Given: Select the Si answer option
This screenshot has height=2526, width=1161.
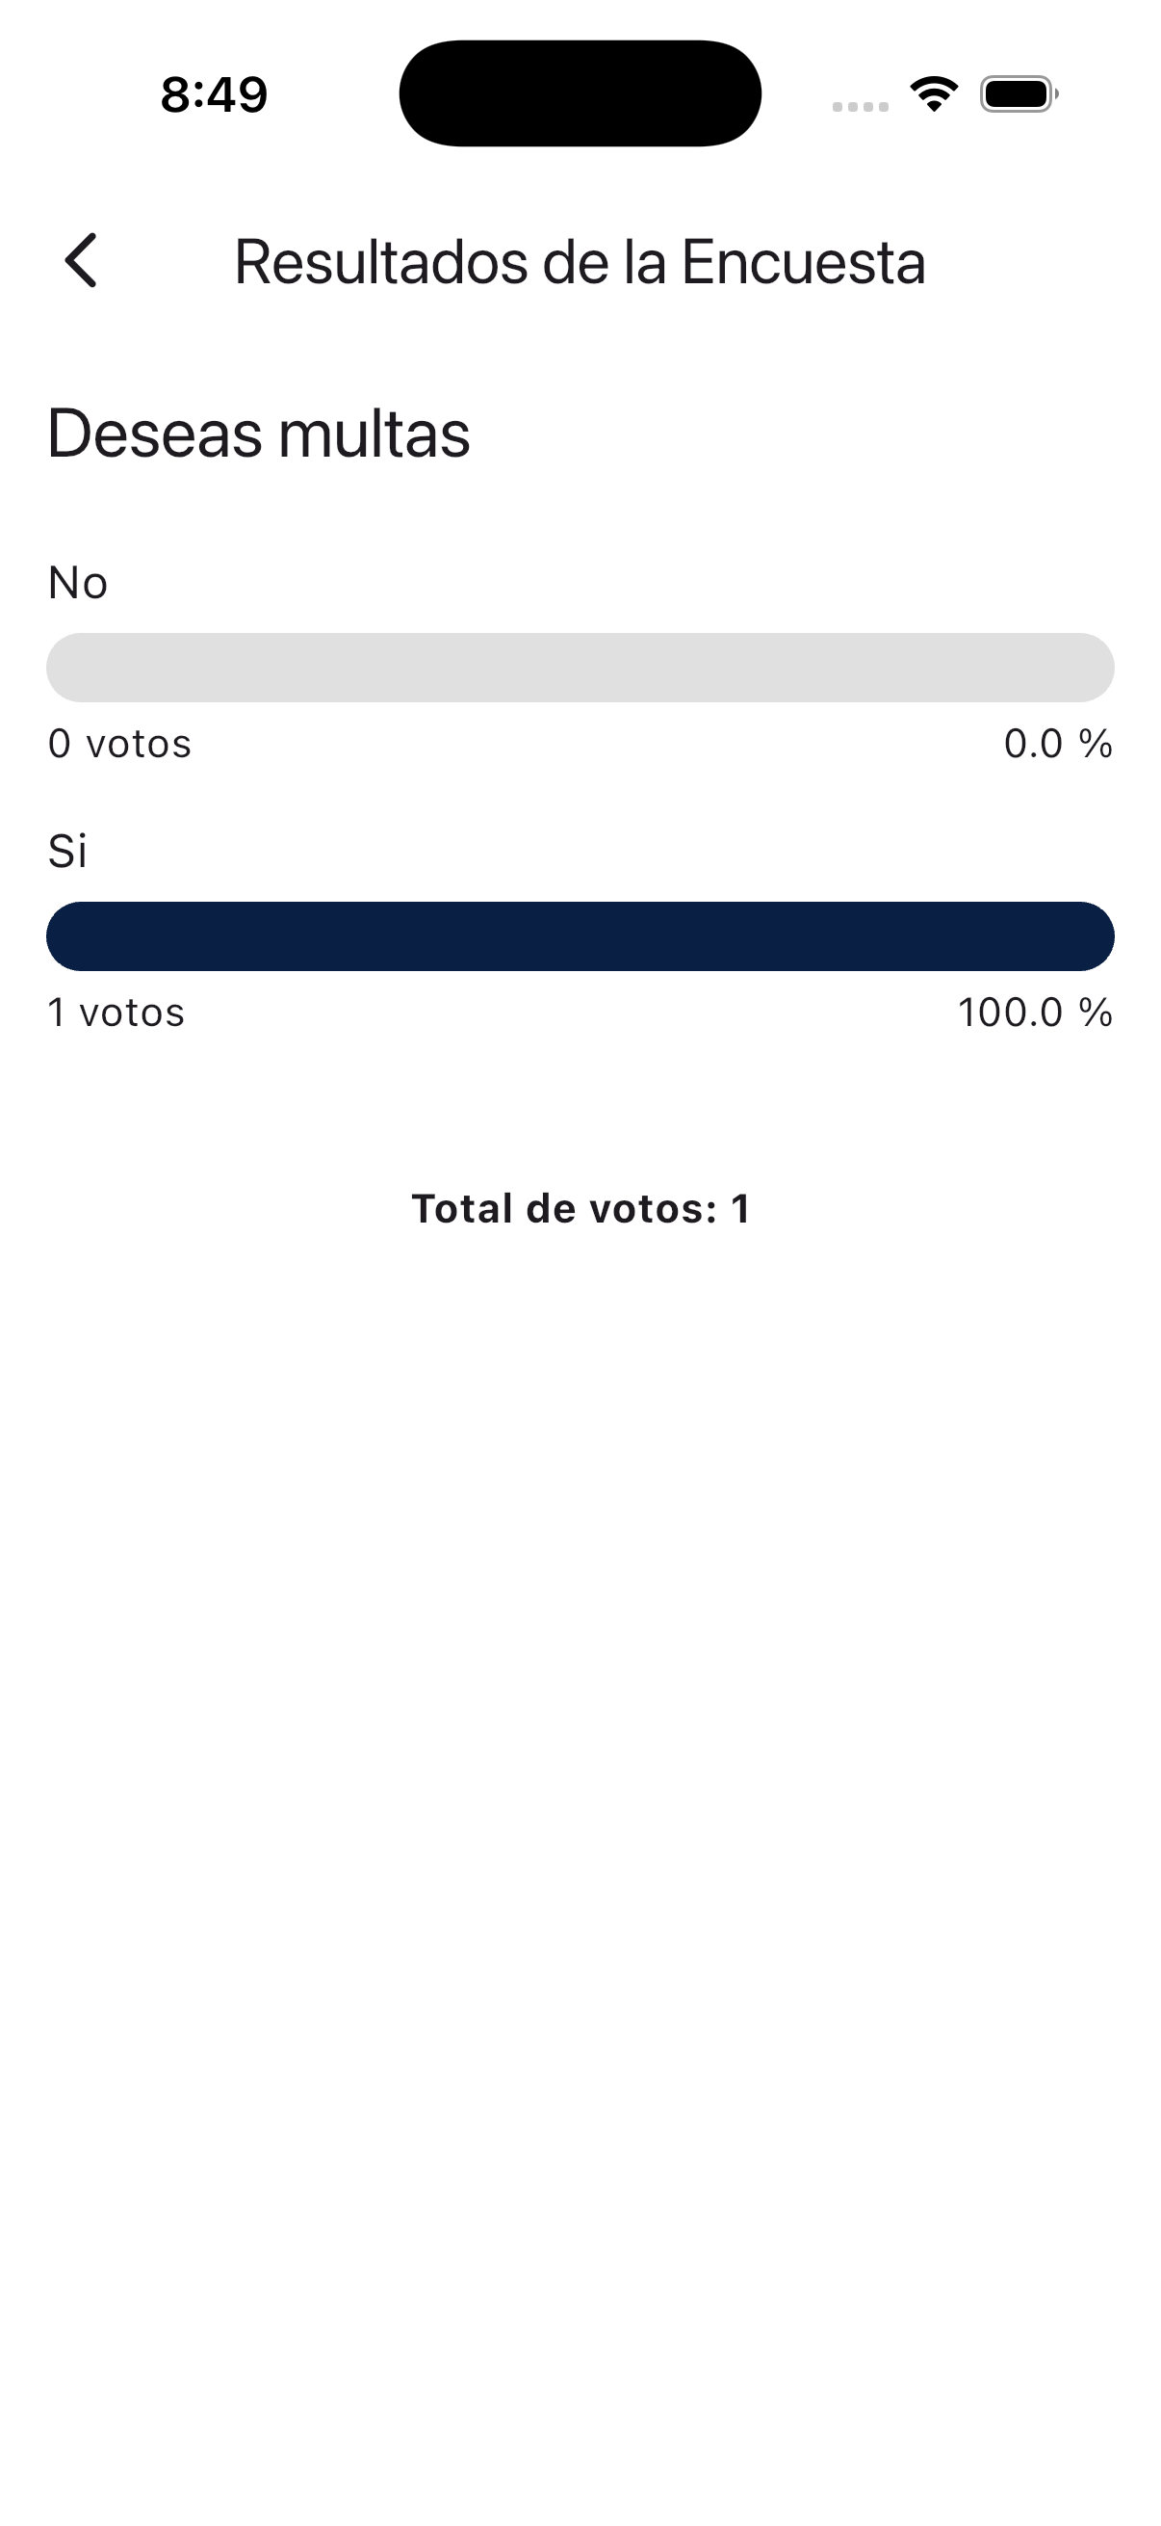Looking at the screenshot, I should [x=66, y=852].
